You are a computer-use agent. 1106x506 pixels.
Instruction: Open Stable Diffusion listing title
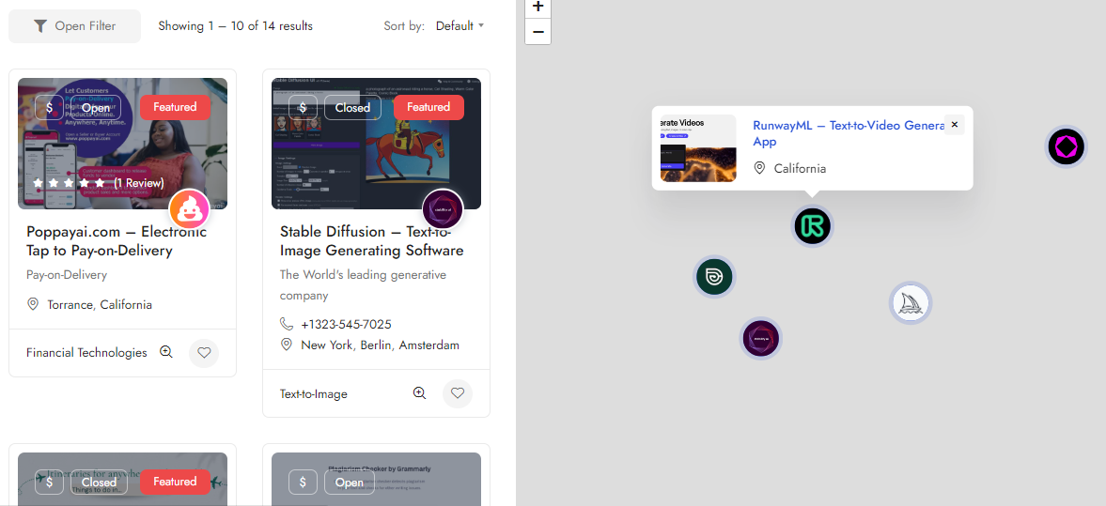[x=372, y=241]
